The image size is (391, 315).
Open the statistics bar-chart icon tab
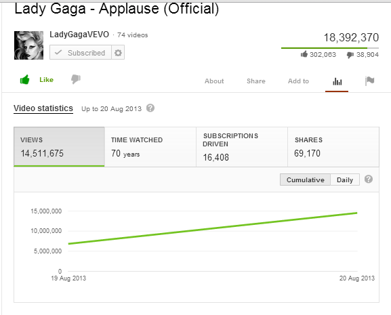click(x=337, y=81)
